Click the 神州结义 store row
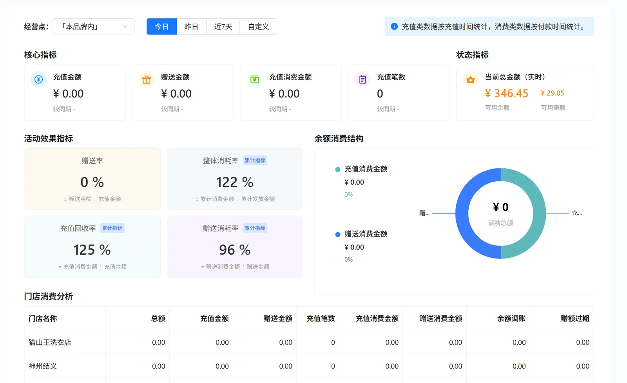627x383 pixels. point(309,366)
